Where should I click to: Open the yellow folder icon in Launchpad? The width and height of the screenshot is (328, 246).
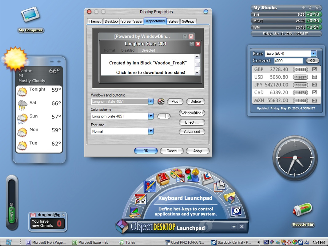[229, 197]
